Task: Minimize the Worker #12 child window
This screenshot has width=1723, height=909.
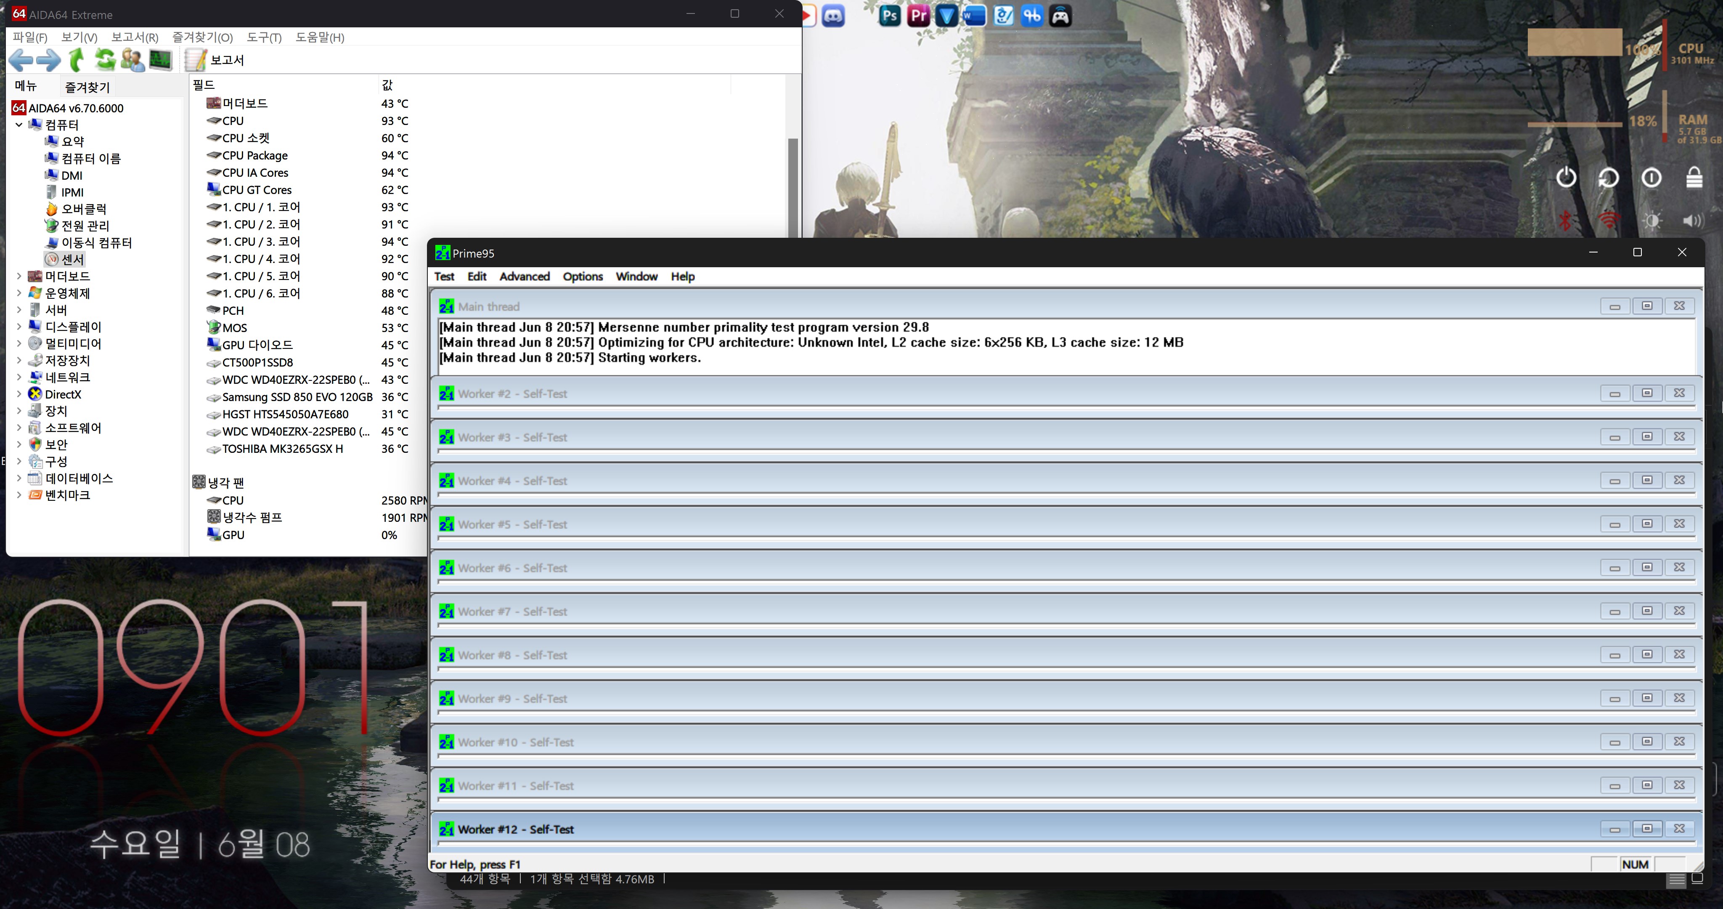Action: (1614, 829)
